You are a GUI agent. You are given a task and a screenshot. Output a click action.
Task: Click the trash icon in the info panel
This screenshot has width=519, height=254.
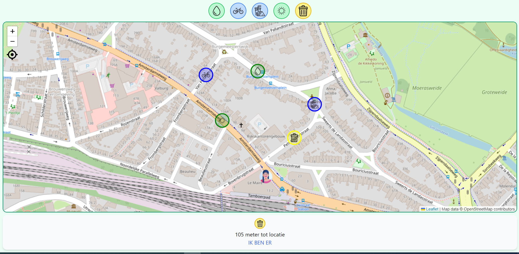coord(260,223)
